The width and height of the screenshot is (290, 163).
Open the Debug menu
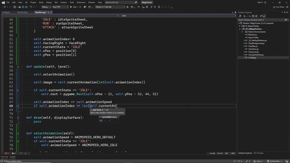(49, 2)
